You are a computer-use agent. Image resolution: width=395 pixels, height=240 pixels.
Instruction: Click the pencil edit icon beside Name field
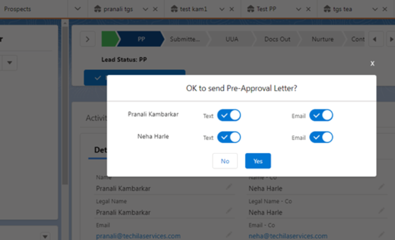click(x=229, y=186)
